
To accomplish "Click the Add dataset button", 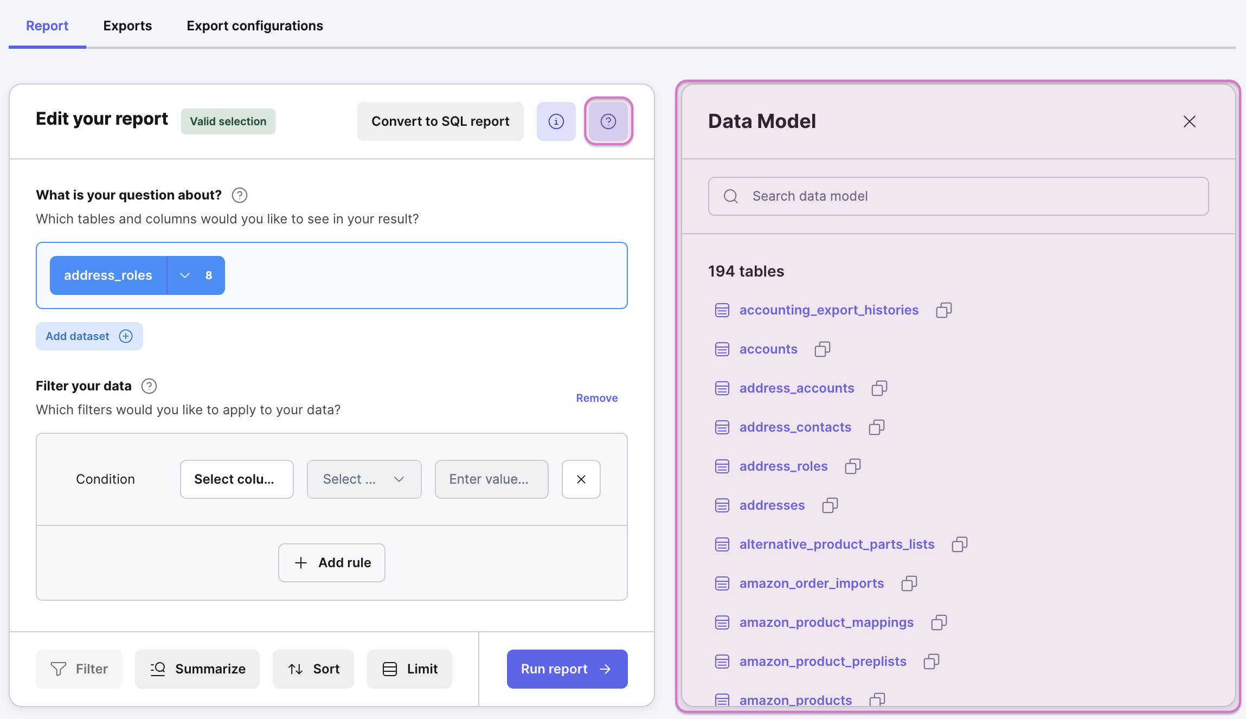I will click(x=89, y=336).
